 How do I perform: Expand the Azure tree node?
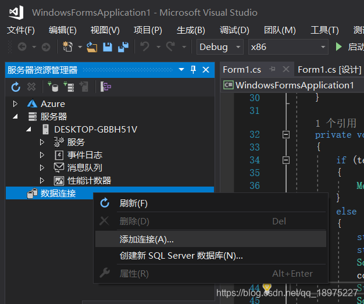[15, 103]
